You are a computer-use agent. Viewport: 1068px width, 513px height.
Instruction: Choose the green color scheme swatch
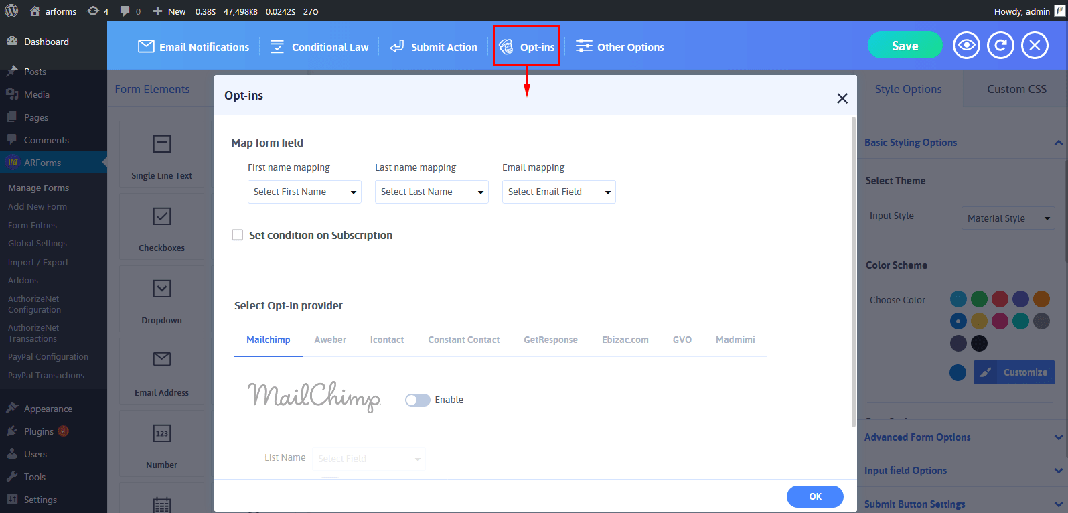tap(979, 299)
